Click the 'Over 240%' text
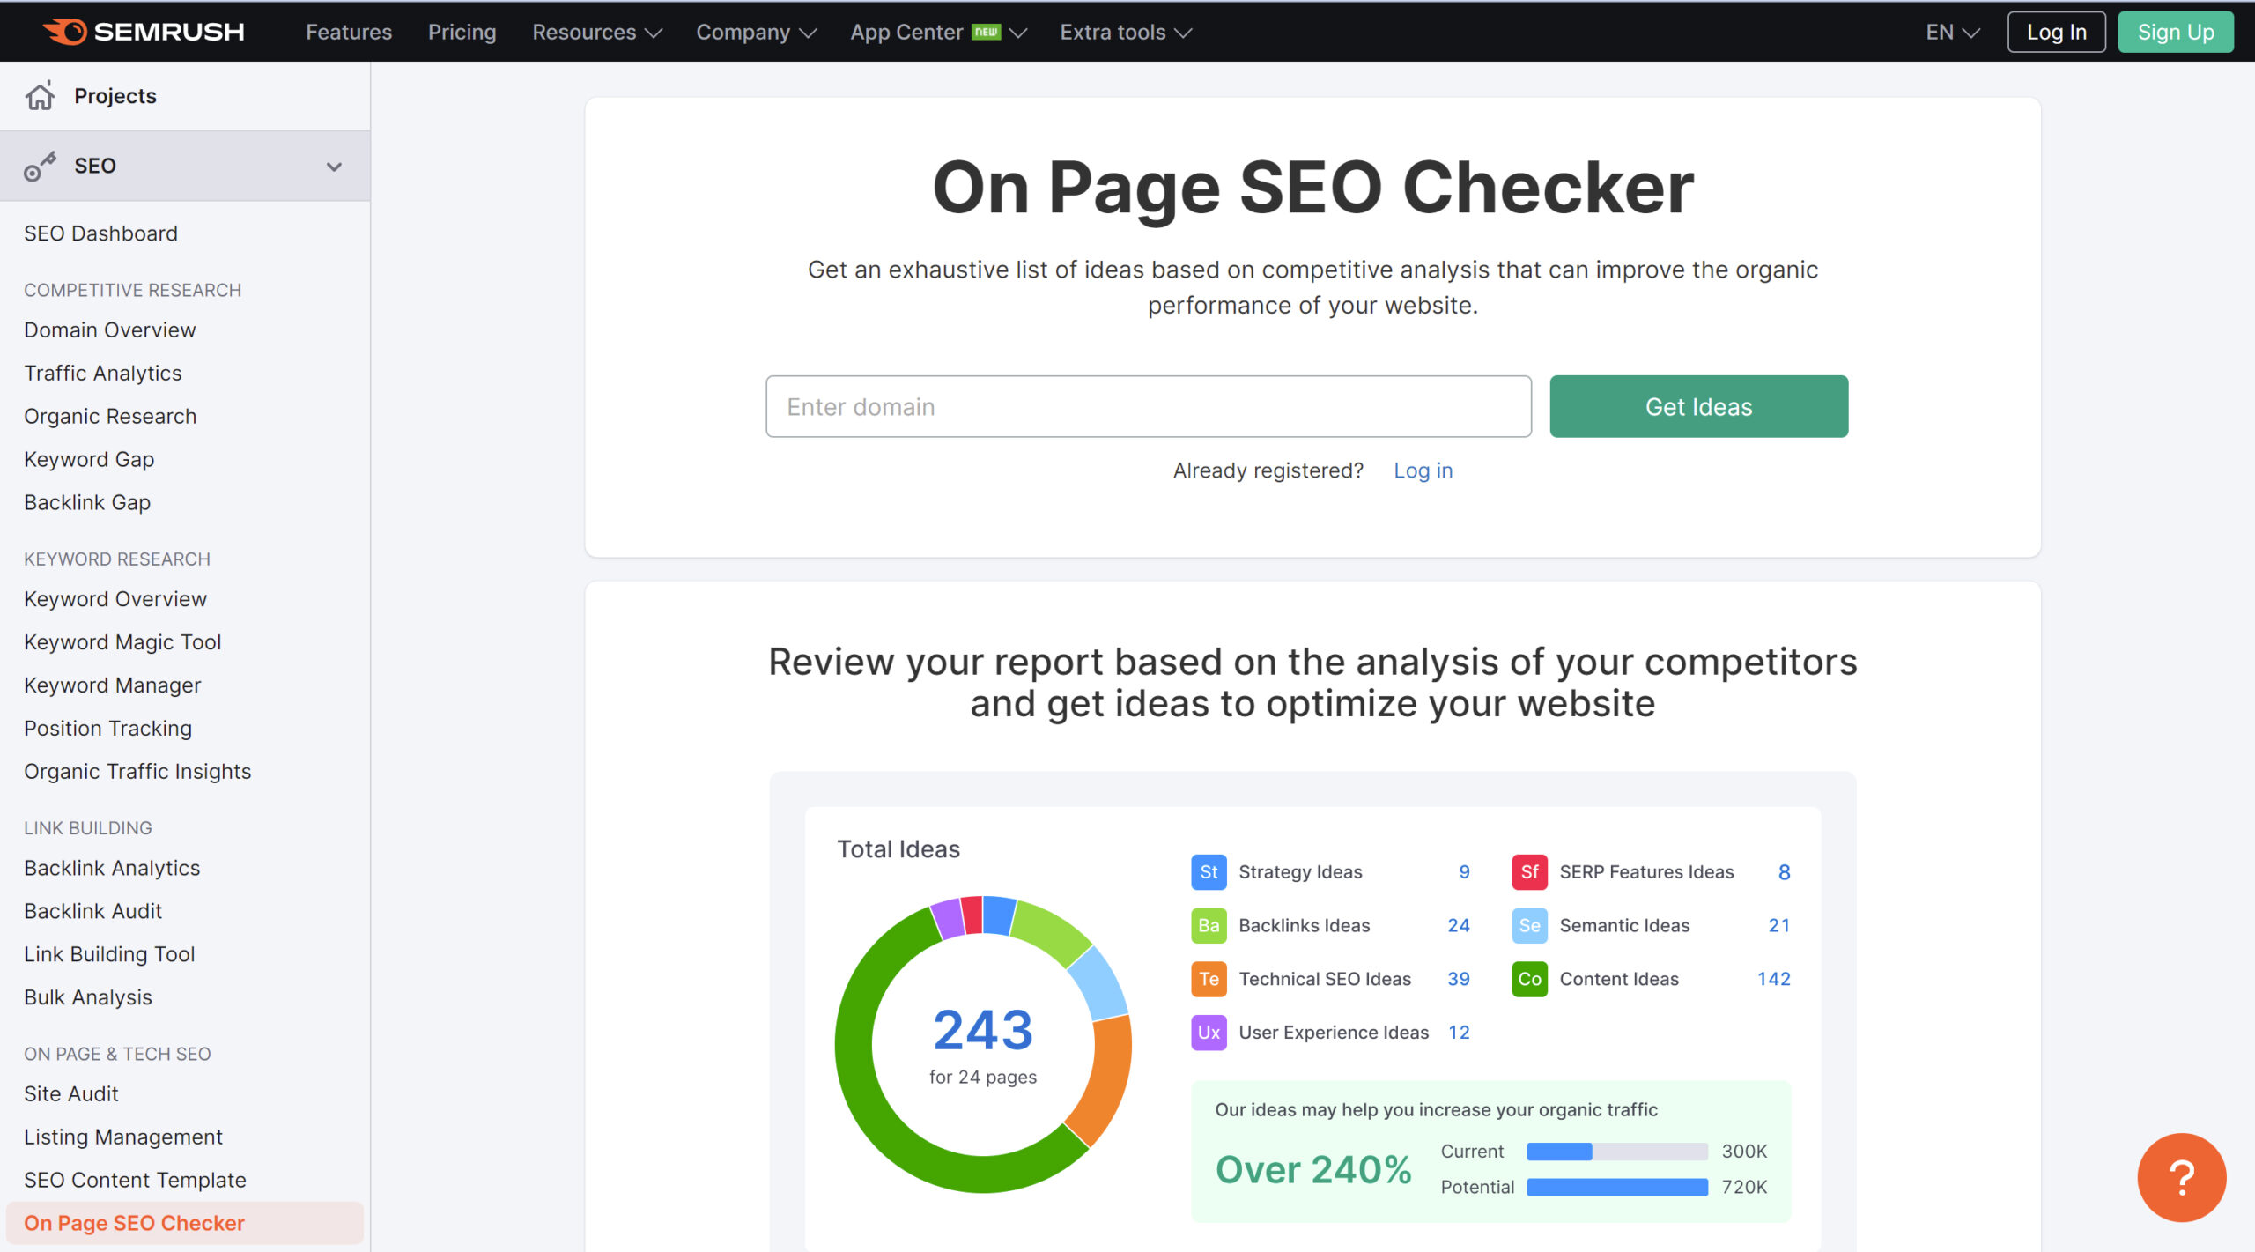The height and width of the screenshot is (1252, 2255). click(x=1312, y=1169)
